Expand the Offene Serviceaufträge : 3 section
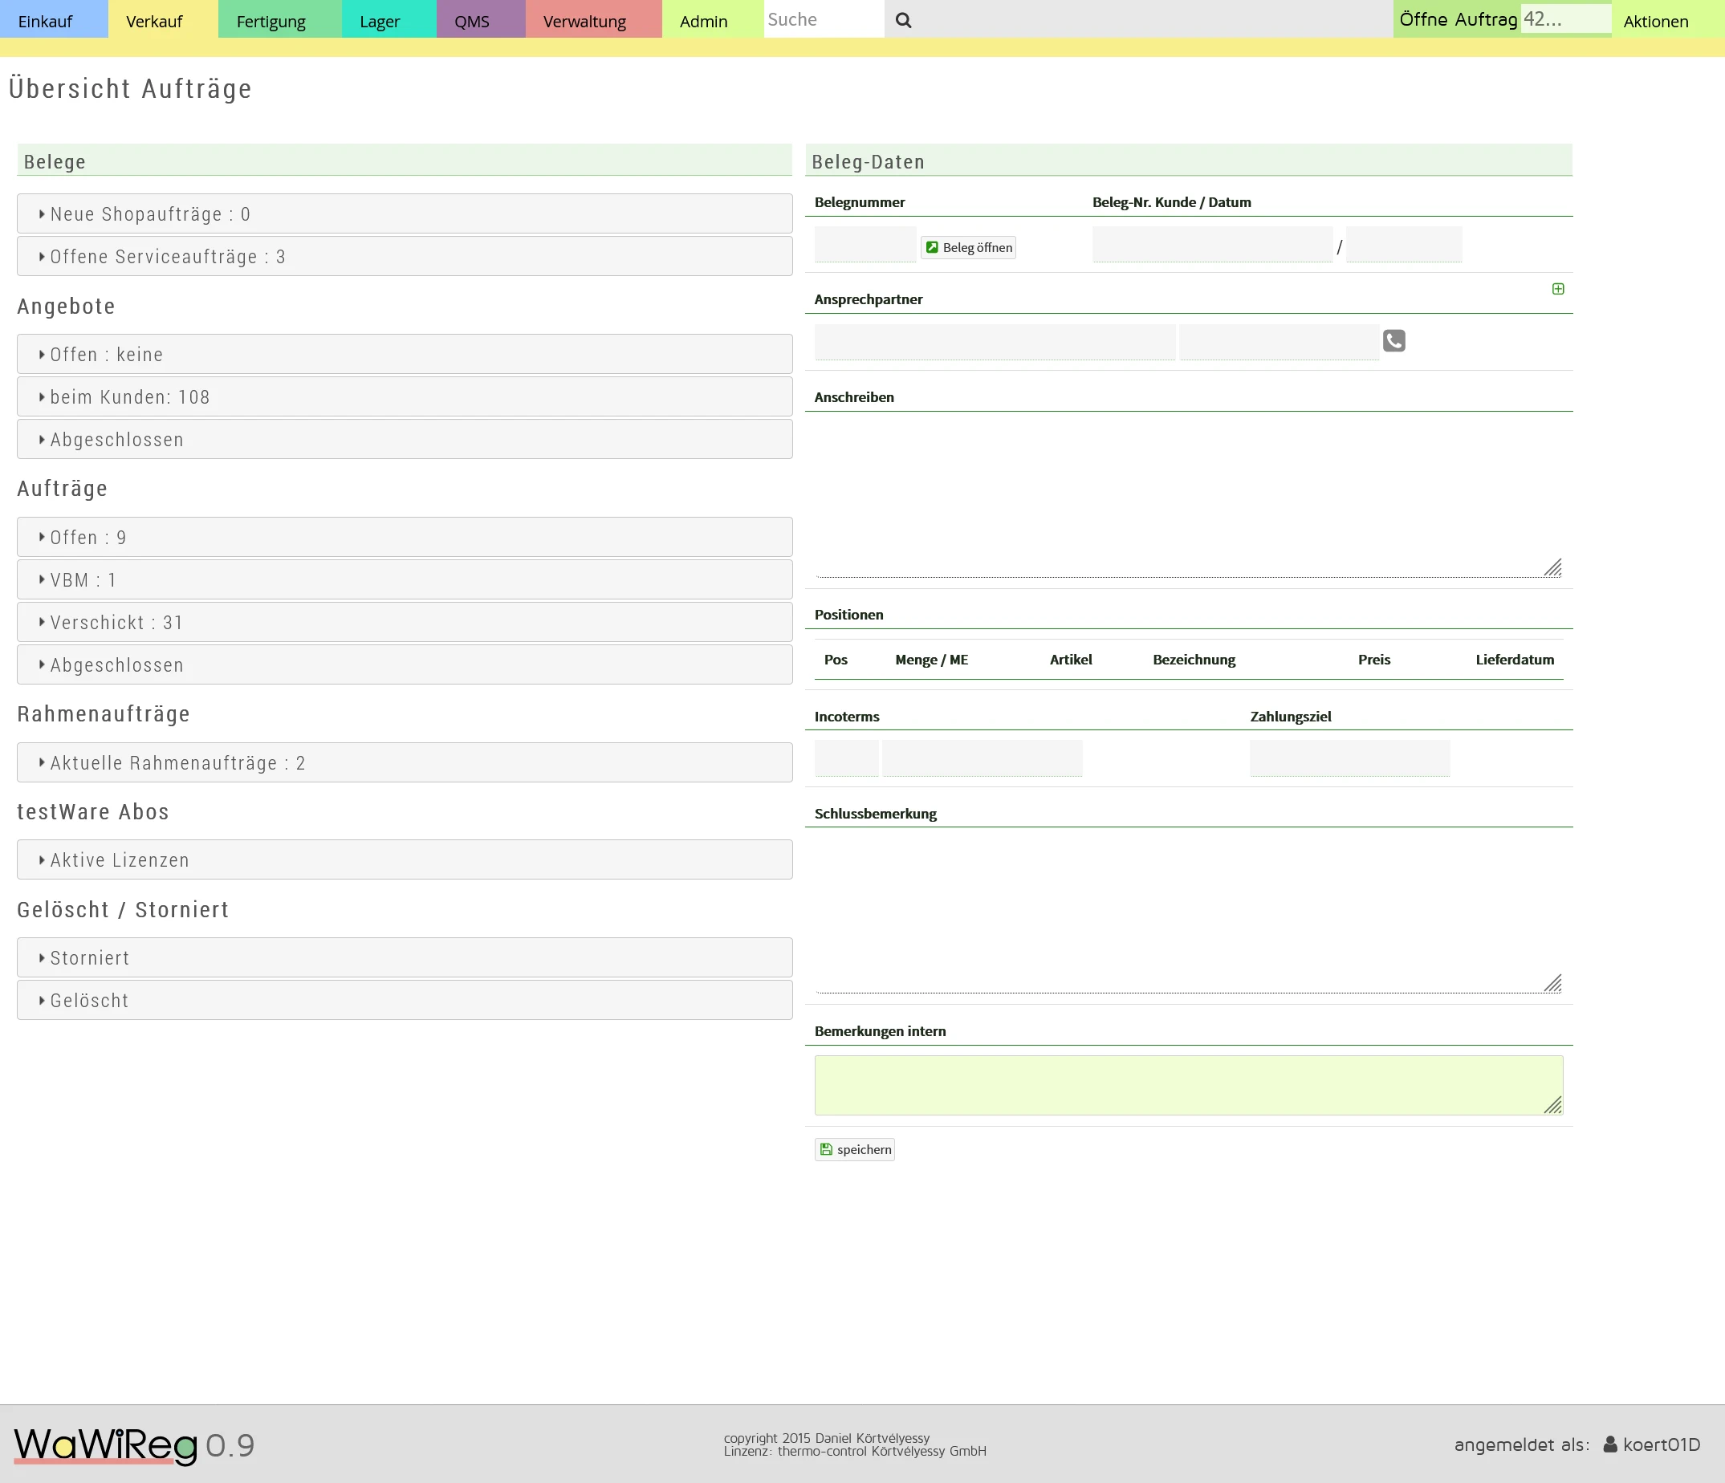The height and width of the screenshot is (1483, 1725). pyautogui.click(x=405, y=255)
